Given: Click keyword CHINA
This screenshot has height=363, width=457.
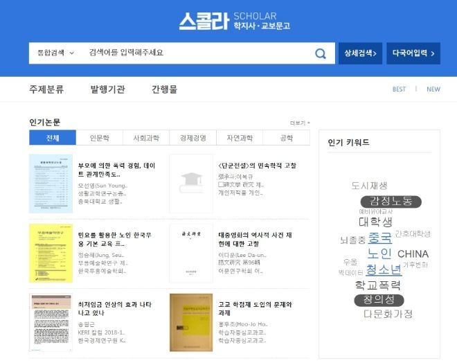Looking at the screenshot, I should 413,254.
